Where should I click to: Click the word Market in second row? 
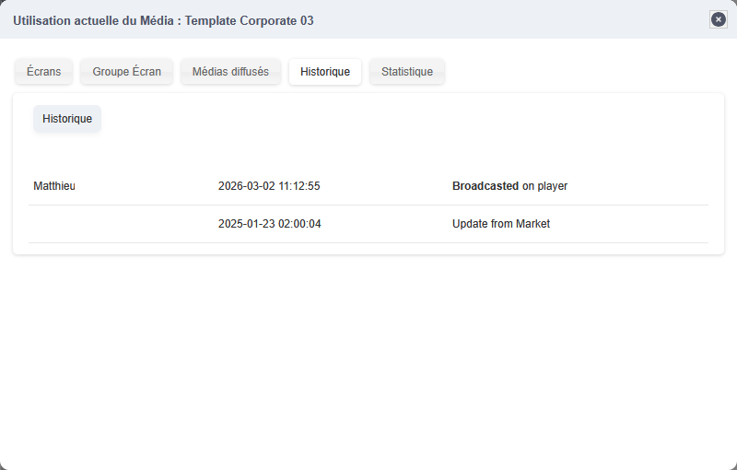pyautogui.click(x=532, y=224)
